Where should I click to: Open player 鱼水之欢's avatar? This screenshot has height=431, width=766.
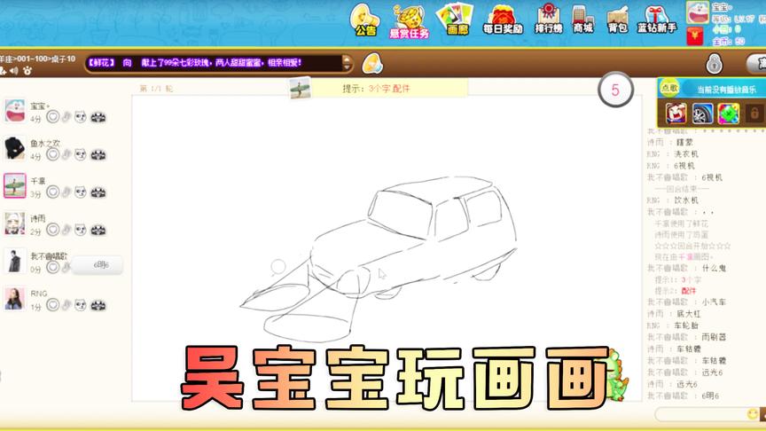coord(15,148)
